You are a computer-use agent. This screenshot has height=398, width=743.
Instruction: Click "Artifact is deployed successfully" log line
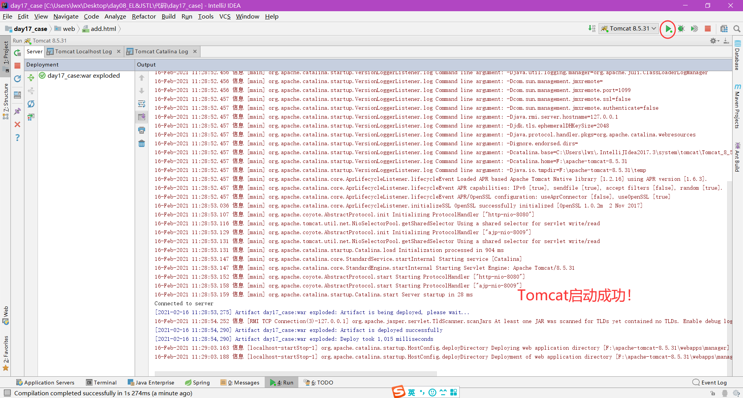click(391, 330)
